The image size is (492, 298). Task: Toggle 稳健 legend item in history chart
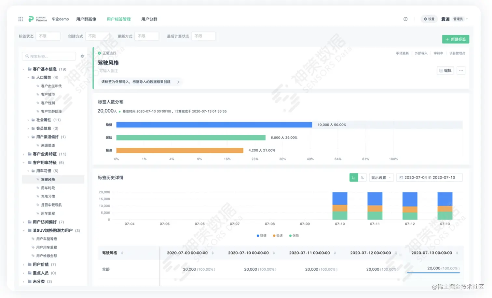coord(262,236)
